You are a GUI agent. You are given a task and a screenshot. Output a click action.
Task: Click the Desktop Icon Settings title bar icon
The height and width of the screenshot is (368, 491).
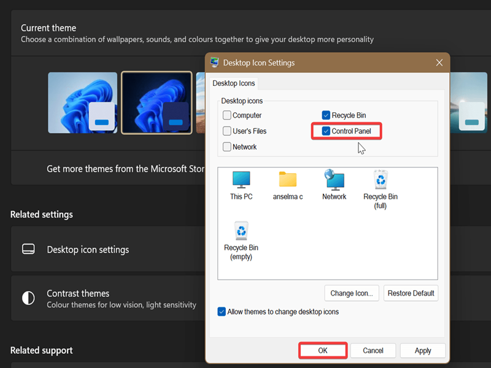pos(214,63)
